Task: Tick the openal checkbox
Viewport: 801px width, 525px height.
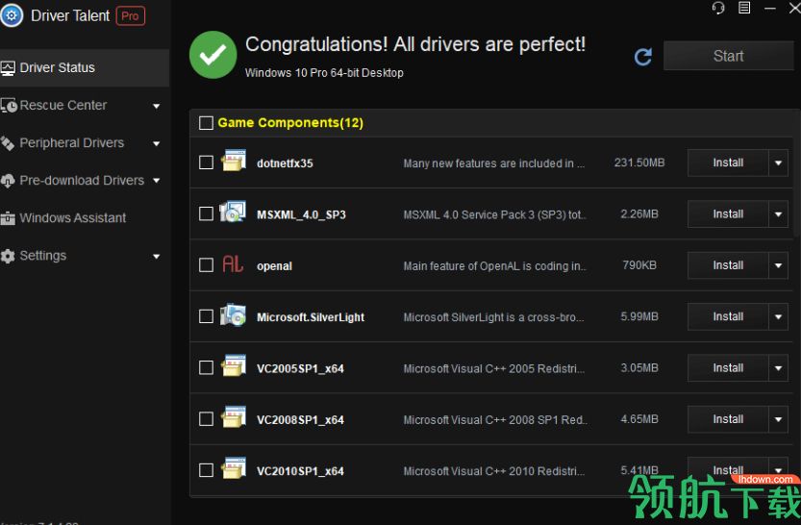Action: [x=206, y=265]
